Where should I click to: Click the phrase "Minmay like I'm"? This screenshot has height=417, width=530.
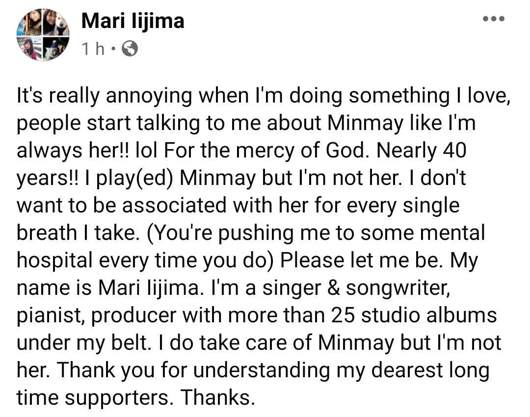coord(401,123)
